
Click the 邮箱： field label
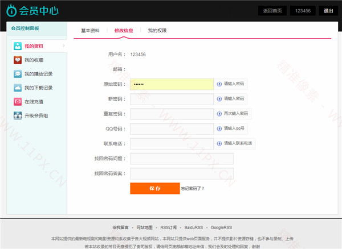point(119,69)
